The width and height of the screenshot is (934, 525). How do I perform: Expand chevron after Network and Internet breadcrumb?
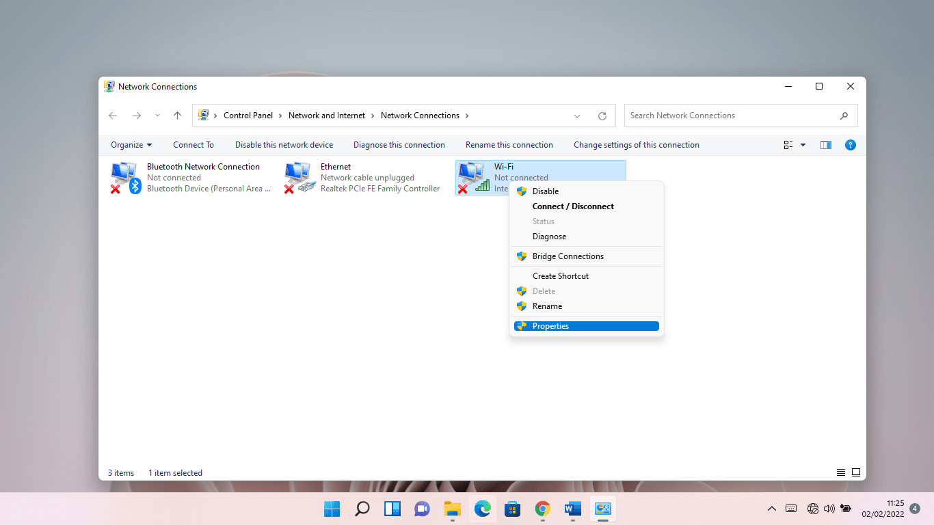point(373,116)
